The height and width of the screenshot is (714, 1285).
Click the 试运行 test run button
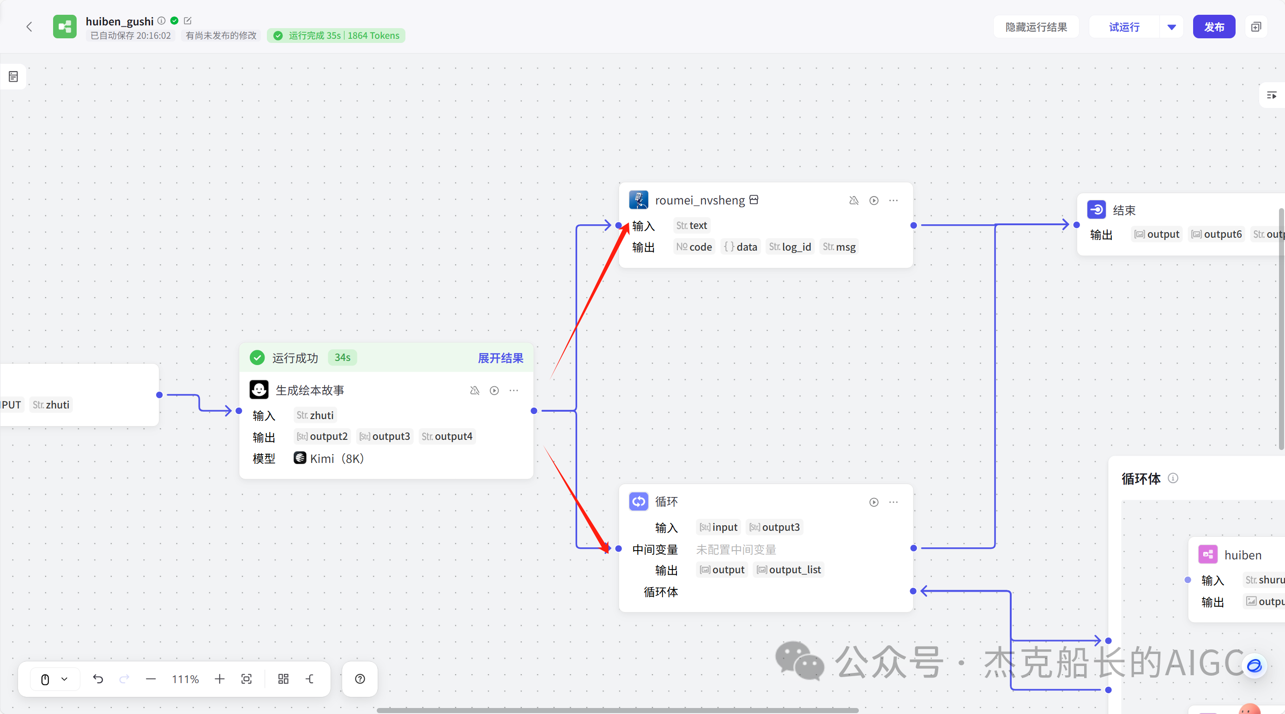click(x=1124, y=27)
